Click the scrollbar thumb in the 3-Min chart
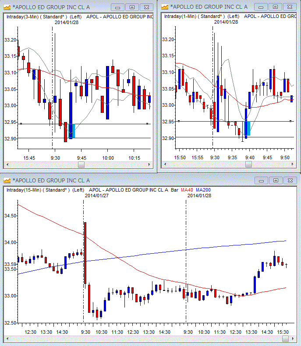This screenshot has height=346, width=301. (x=81, y=165)
